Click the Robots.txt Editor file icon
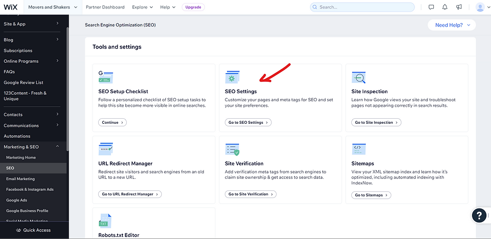The width and height of the screenshot is (491, 239). tap(105, 221)
